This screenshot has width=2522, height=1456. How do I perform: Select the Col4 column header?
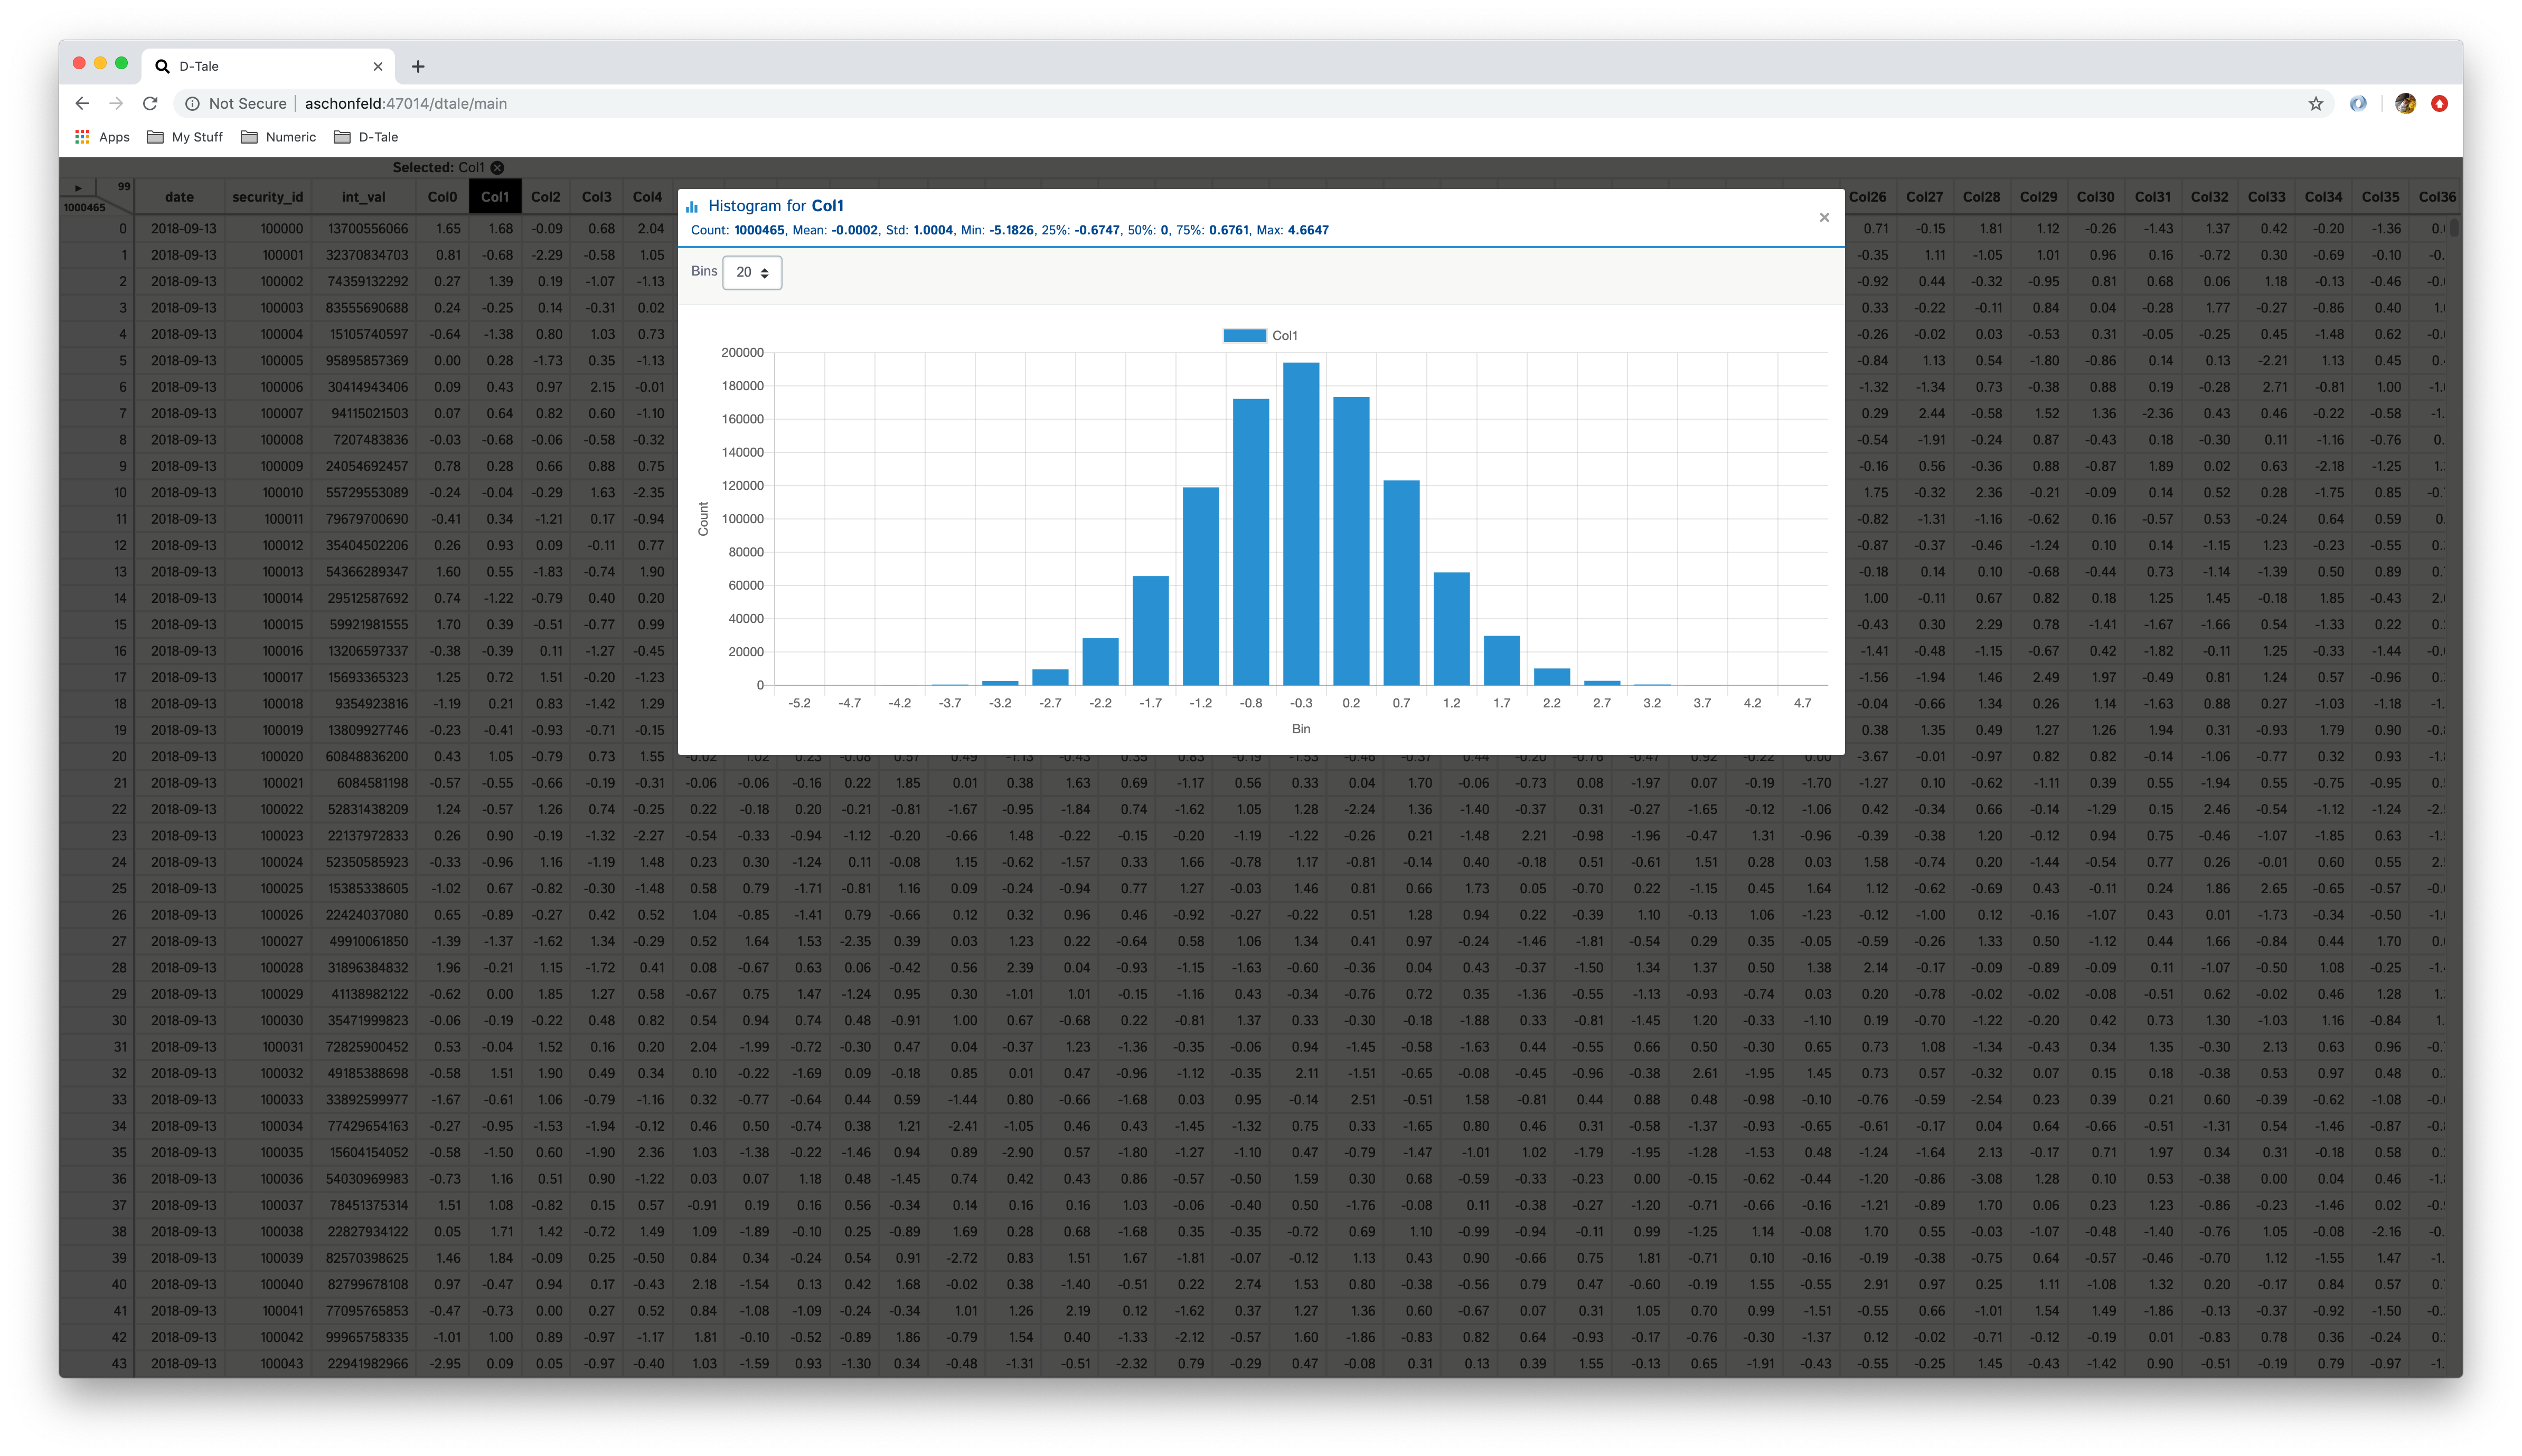click(647, 197)
